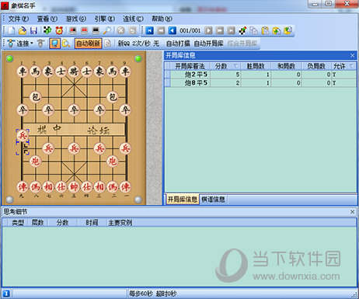Open the 引擎 menu

[x=104, y=19]
